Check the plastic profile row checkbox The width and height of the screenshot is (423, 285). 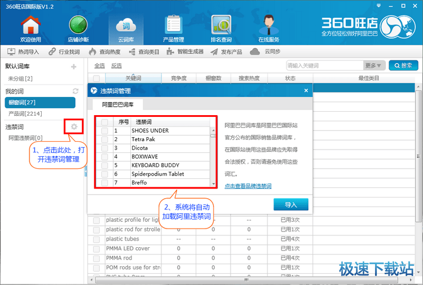(96, 220)
